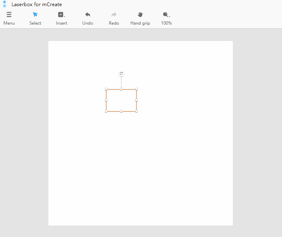Click the rectangle's top-middle resize handle

pos(121,89)
